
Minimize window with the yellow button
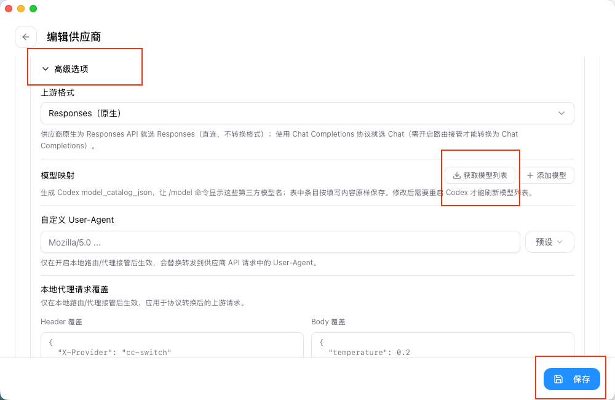21,9
